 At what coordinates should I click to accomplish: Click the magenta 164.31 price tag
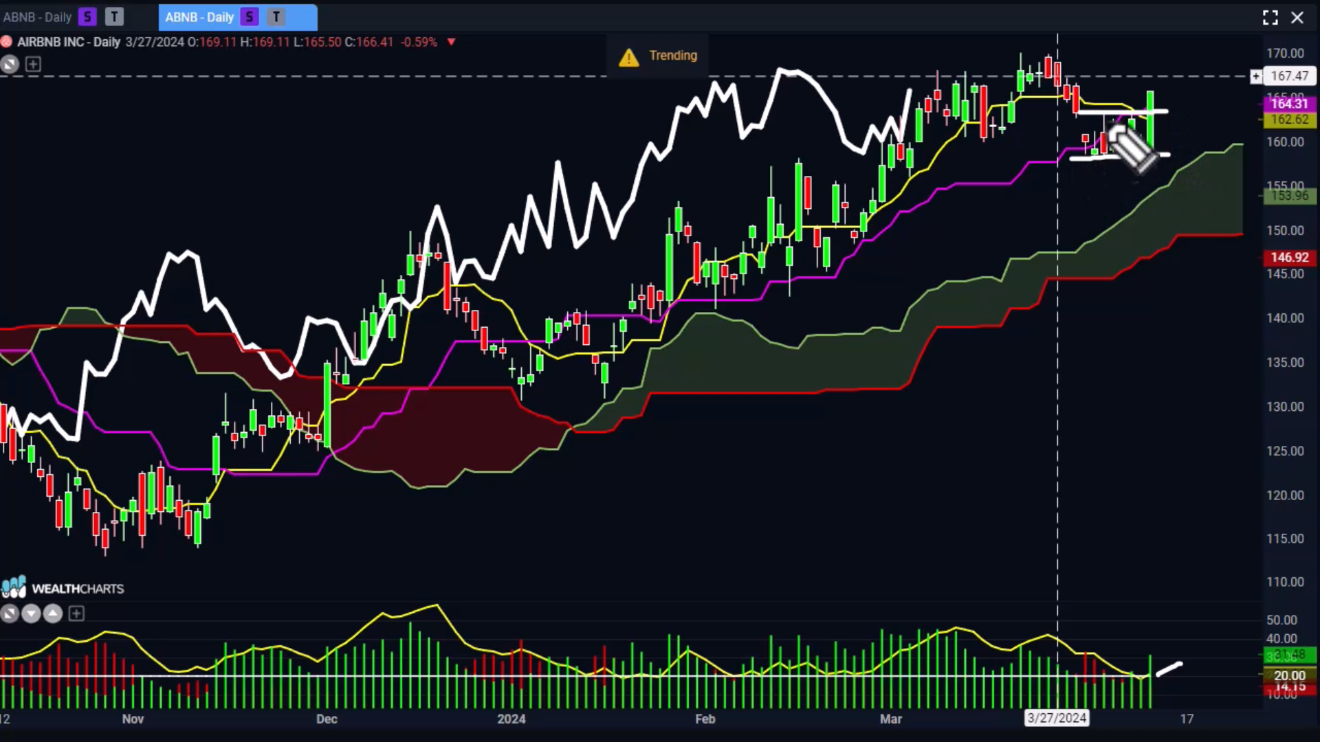pyautogui.click(x=1290, y=104)
